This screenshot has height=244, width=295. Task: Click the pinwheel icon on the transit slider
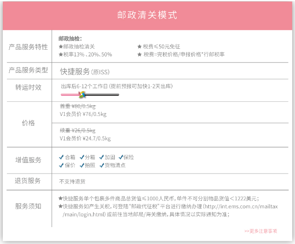82,94
